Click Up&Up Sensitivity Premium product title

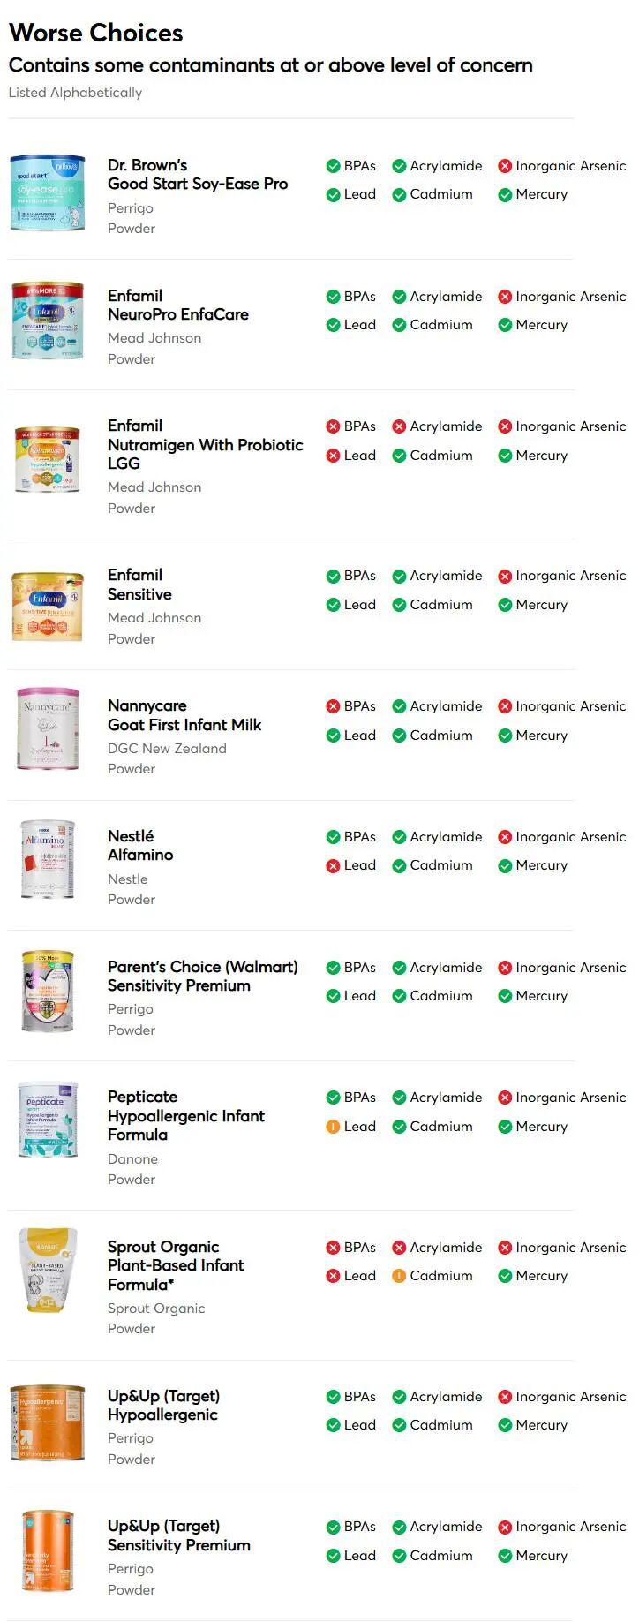(178, 1535)
